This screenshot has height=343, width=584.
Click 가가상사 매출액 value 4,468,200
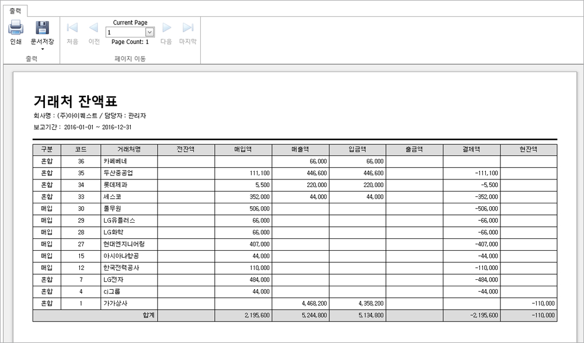coord(314,303)
